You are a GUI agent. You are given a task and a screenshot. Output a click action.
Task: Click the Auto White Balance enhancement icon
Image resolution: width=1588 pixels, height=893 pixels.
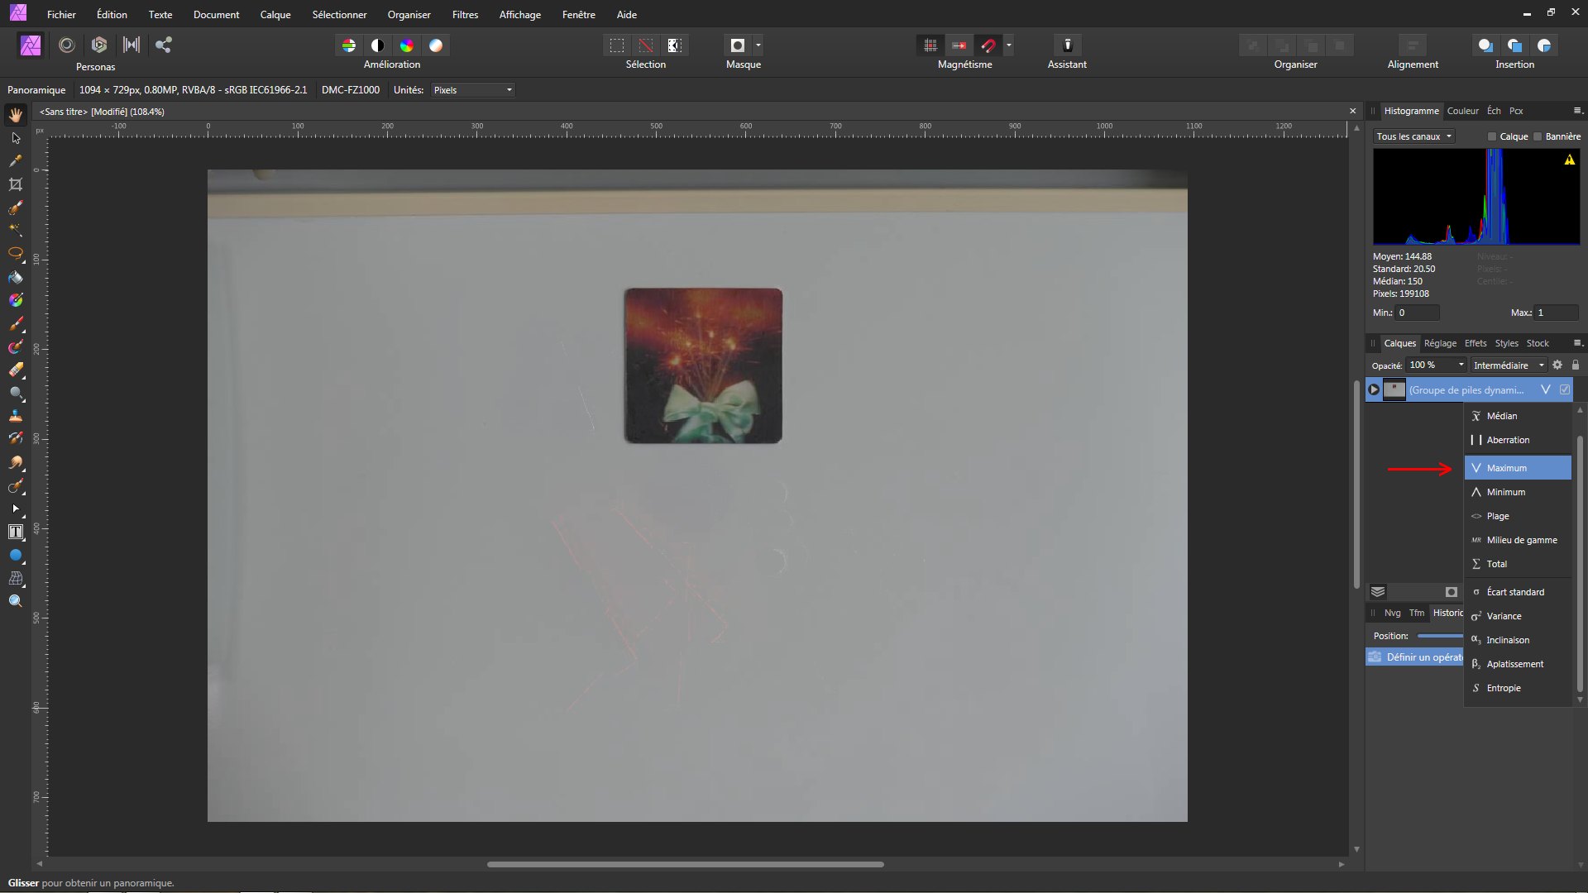[436, 45]
